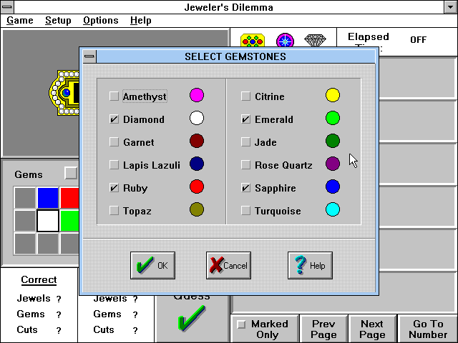This screenshot has height=343, width=458.
Task: Click the dark red Garnet circle
Action: point(197,141)
